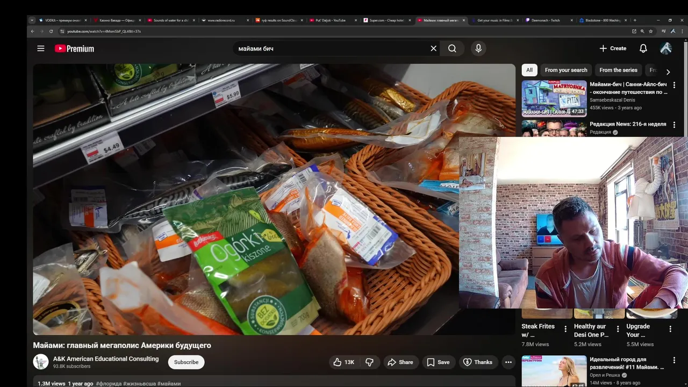Open the YouTube account avatar menu
The height and width of the screenshot is (387, 688).
coord(666,48)
